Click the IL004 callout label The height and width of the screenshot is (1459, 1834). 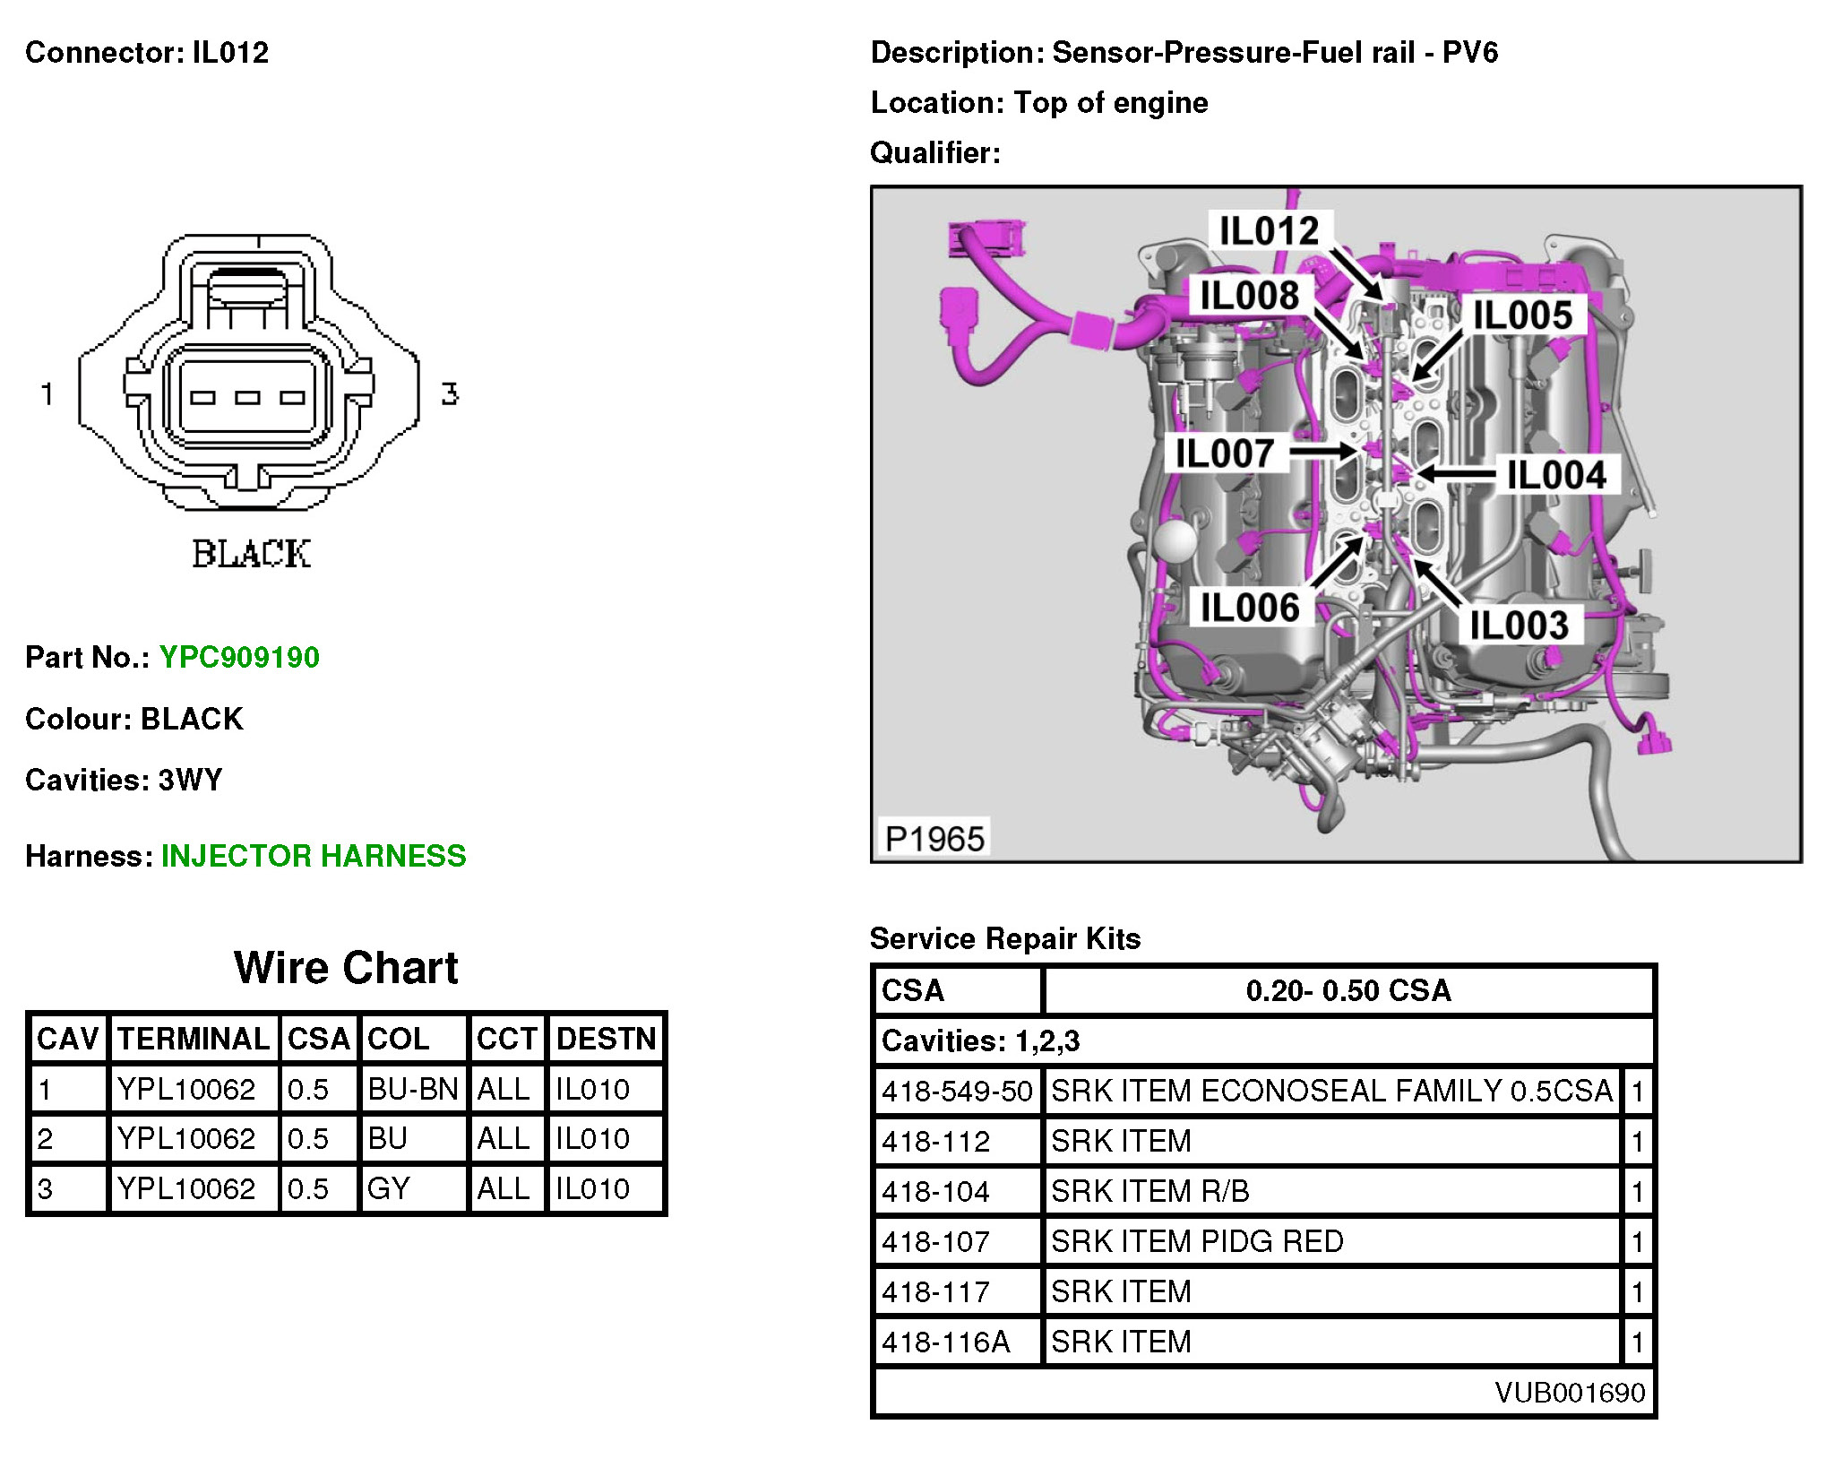[1556, 475]
